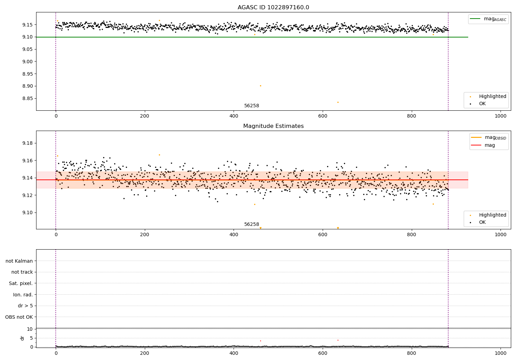The width and height of the screenshot is (516, 361).
Task: Click the 'dr > 5' axis label
Action: pyautogui.click(x=25, y=306)
